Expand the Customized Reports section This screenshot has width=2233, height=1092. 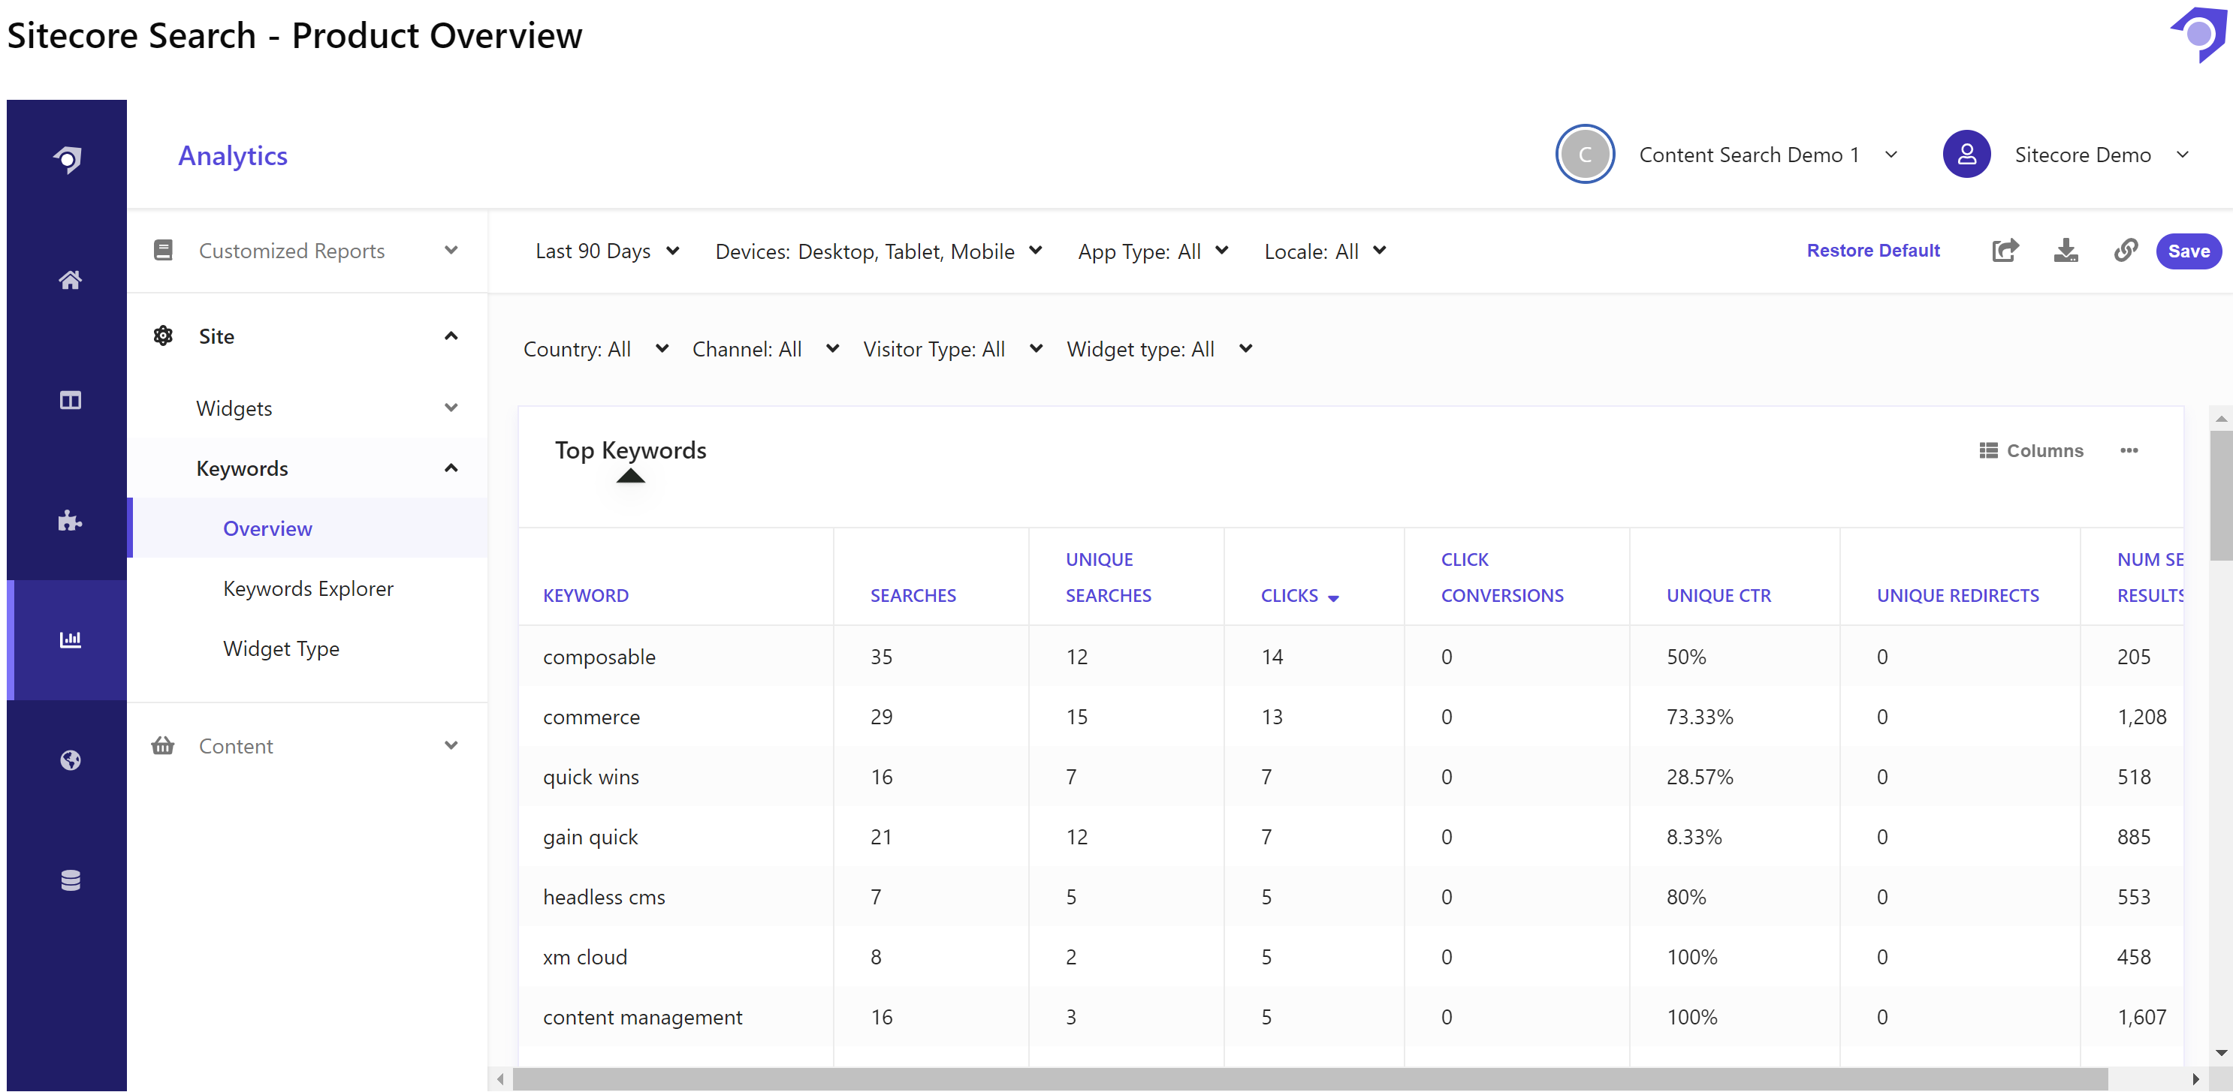(x=451, y=251)
